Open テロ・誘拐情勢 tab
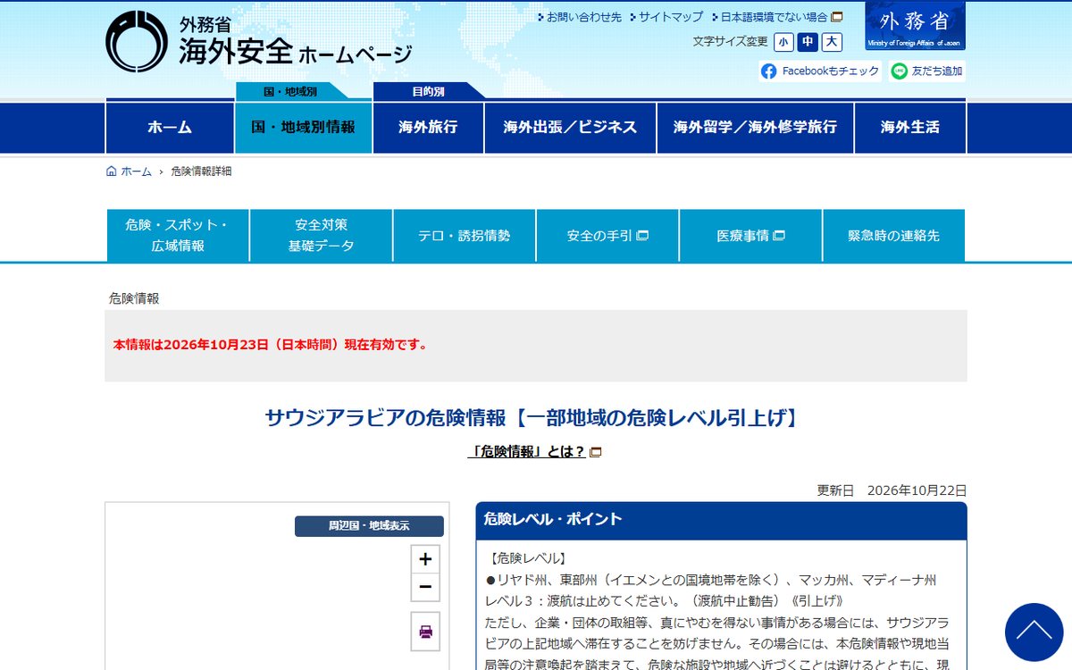This screenshot has height=670, width=1072. coord(465,236)
